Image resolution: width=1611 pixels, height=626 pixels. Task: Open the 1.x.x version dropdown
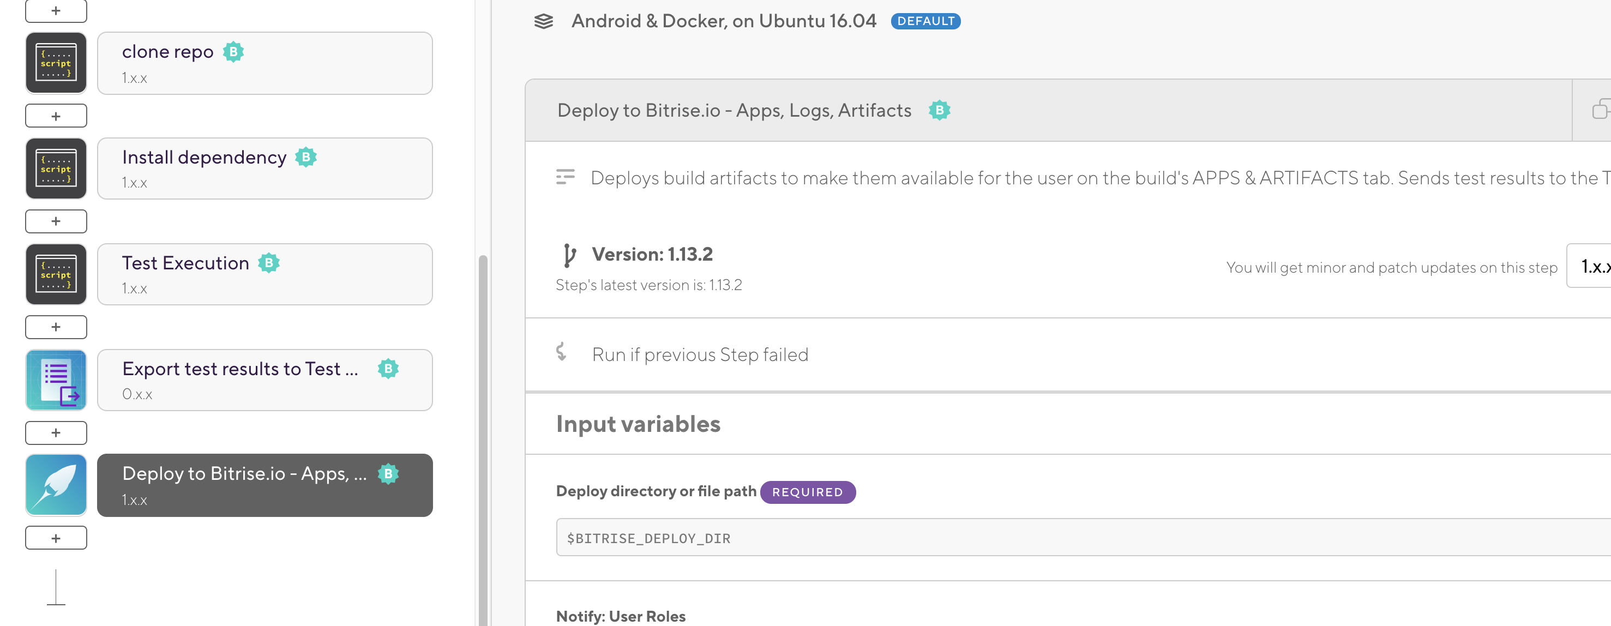pos(1592,267)
